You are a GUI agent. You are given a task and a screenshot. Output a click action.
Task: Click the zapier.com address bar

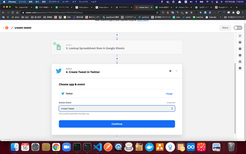tap(89, 13)
